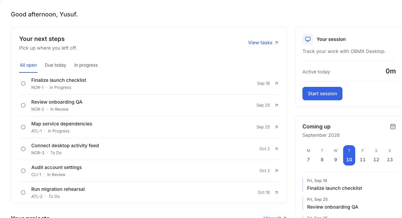Click the calendar icon in Coming up
This screenshot has height=218, width=402.
tap(393, 126)
